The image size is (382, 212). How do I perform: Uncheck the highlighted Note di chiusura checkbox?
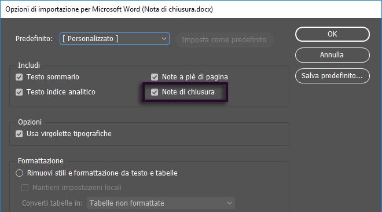(155, 92)
